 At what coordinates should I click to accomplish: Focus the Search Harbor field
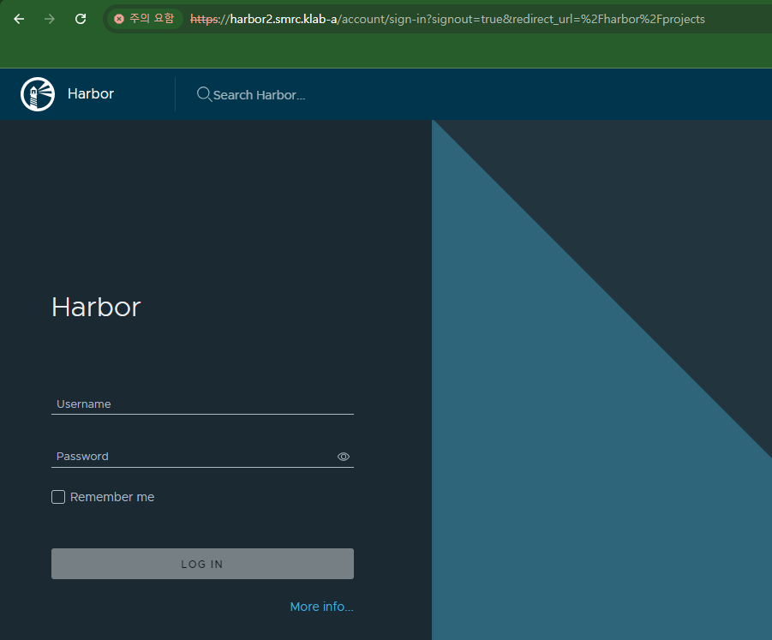(259, 95)
